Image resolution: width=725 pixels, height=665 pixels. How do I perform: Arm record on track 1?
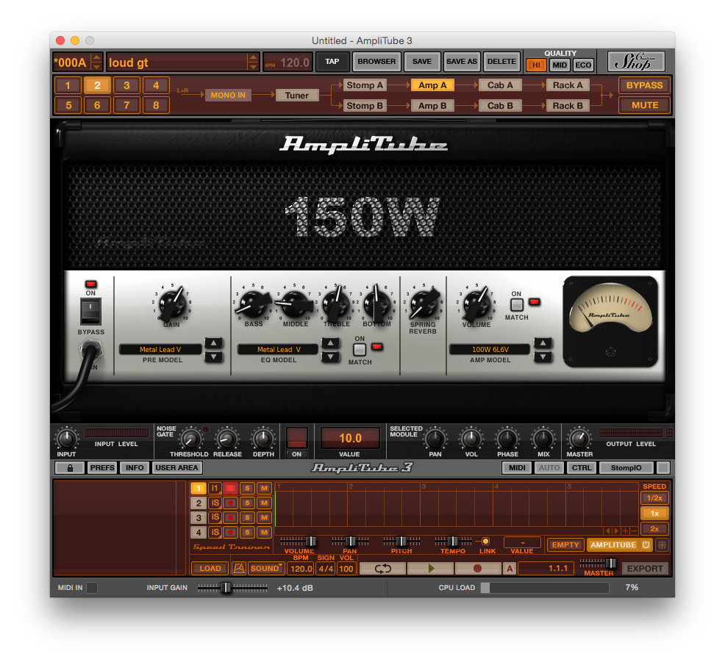coord(231,488)
